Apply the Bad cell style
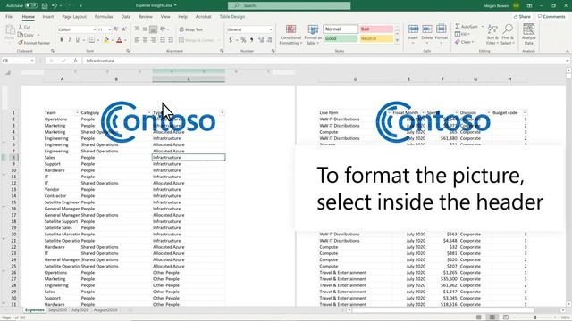572x321 pixels. 376,29
